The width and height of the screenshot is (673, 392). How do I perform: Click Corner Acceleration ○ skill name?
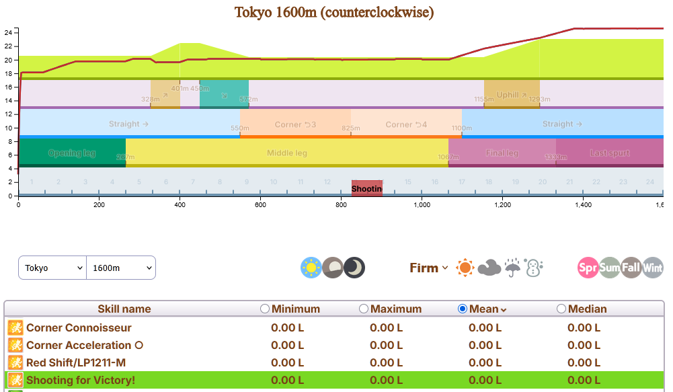(85, 345)
